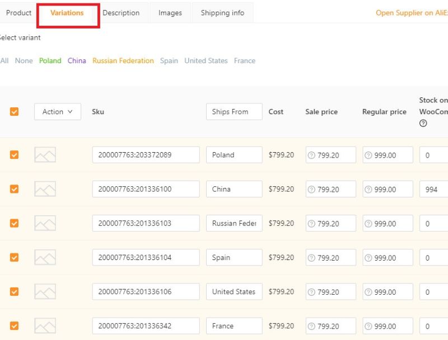Uncheck the Russian Federation variation checkbox
The height and width of the screenshot is (340, 448).
click(x=14, y=223)
